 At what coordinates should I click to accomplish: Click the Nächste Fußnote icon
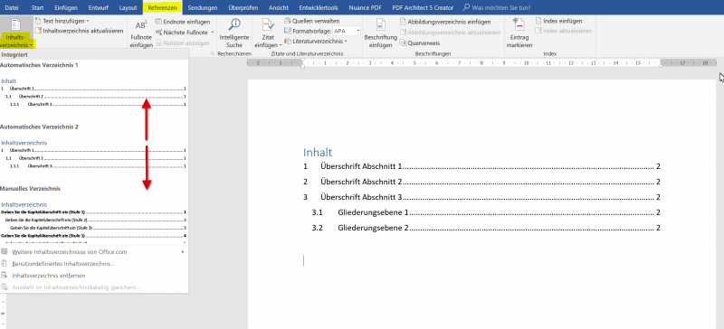(159, 33)
